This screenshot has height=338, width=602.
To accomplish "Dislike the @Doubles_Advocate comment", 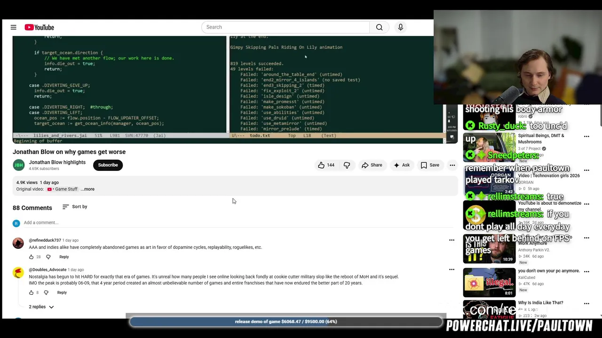I will [46, 292].
